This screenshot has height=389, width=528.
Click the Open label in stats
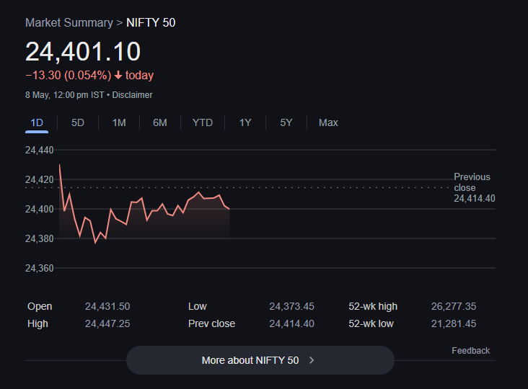[x=40, y=306]
